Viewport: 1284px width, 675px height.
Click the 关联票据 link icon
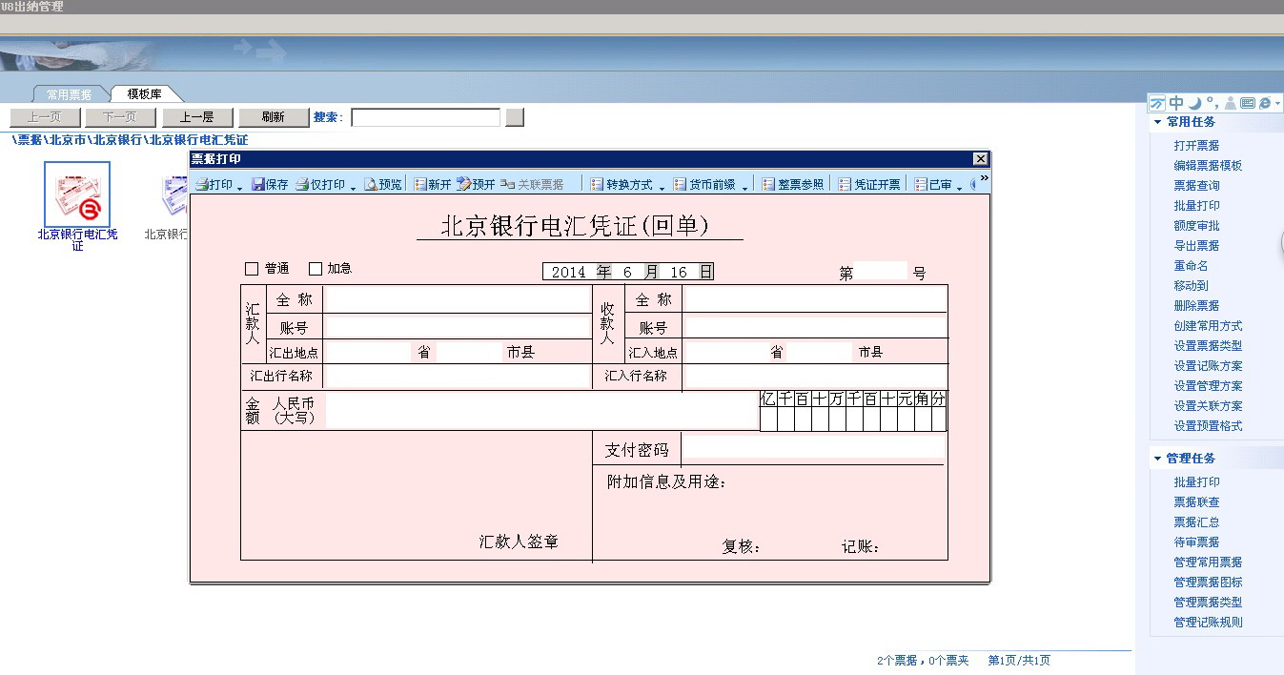tap(507, 184)
